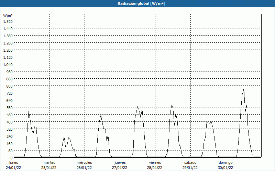Click the 26/01/22 date label
Viewport: 275px width, 171px height.
click(x=84, y=168)
